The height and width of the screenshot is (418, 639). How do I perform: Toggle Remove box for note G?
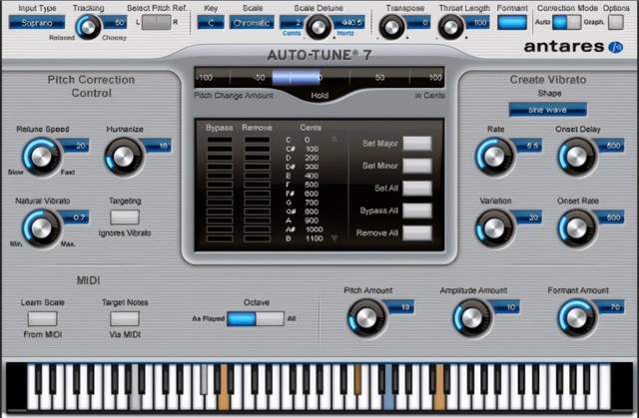[x=258, y=203]
